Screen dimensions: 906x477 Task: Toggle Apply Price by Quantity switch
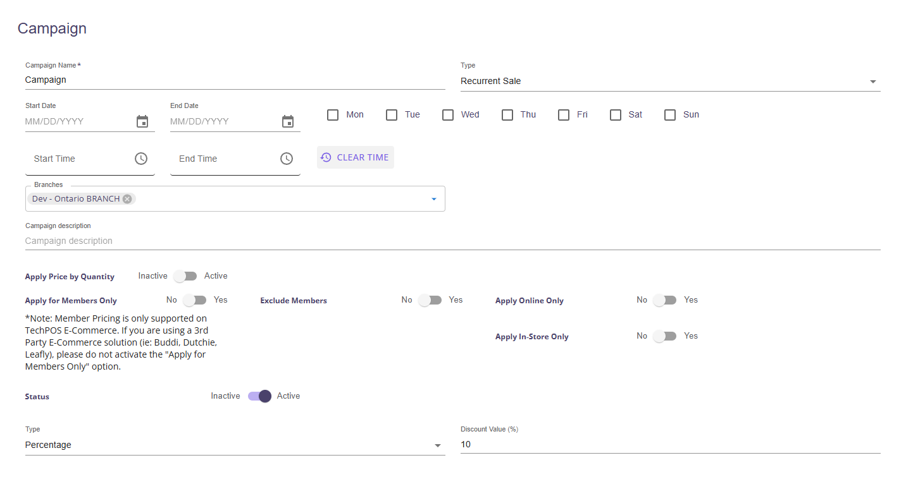click(185, 276)
